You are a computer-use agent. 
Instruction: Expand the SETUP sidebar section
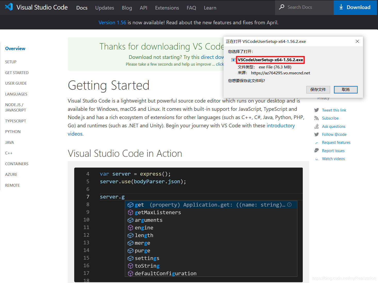point(11,62)
